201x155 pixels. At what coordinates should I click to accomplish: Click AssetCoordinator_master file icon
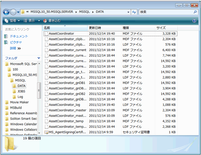click(x=47, y=110)
